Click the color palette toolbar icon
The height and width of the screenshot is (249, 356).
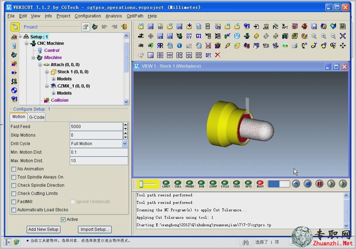click(304, 36)
